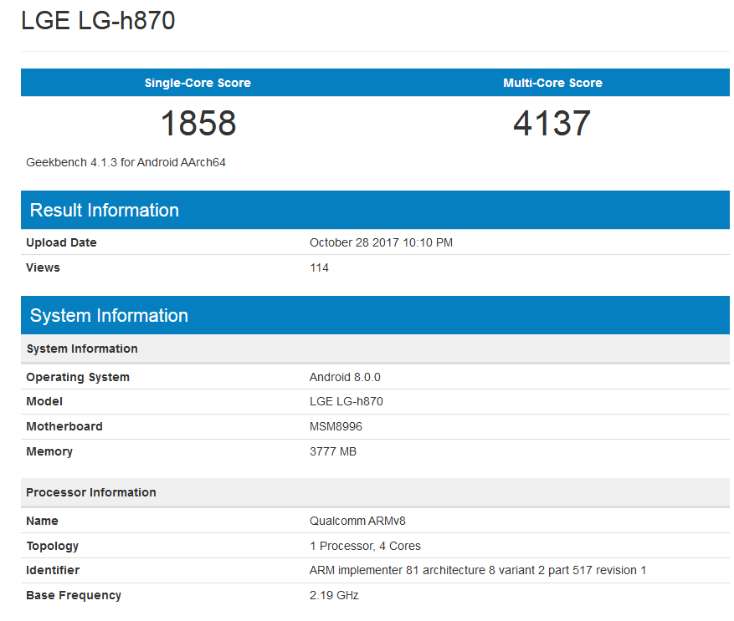Click the blue System Information section banner
The width and height of the screenshot is (734, 621).
coord(375,315)
